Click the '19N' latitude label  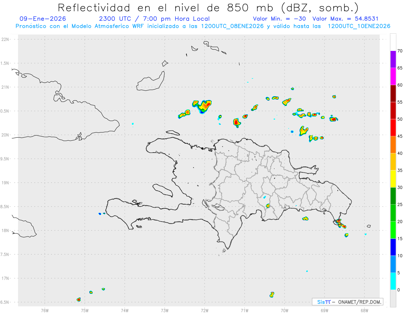(6, 183)
